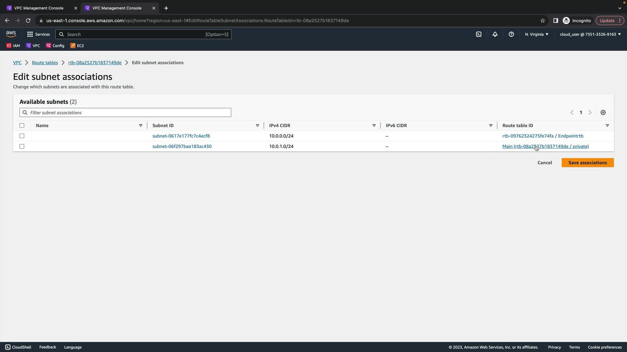Sort by Subnet ID column arrow

click(257, 125)
